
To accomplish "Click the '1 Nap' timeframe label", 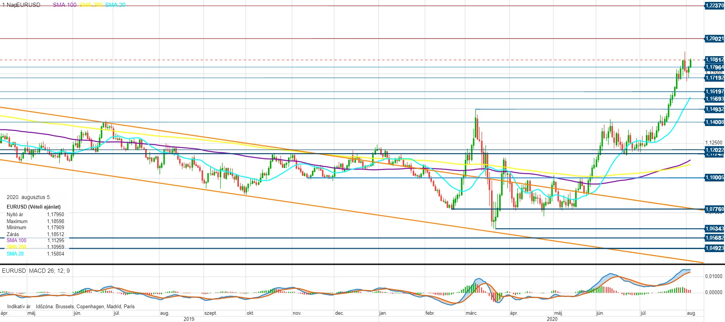I will [9, 5].
